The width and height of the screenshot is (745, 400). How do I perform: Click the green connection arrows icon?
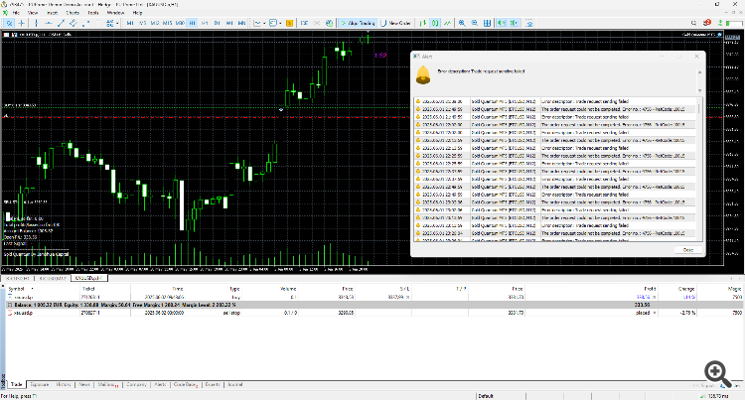click(x=720, y=23)
